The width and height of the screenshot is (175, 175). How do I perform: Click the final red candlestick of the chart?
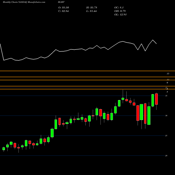click(x=156, y=99)
